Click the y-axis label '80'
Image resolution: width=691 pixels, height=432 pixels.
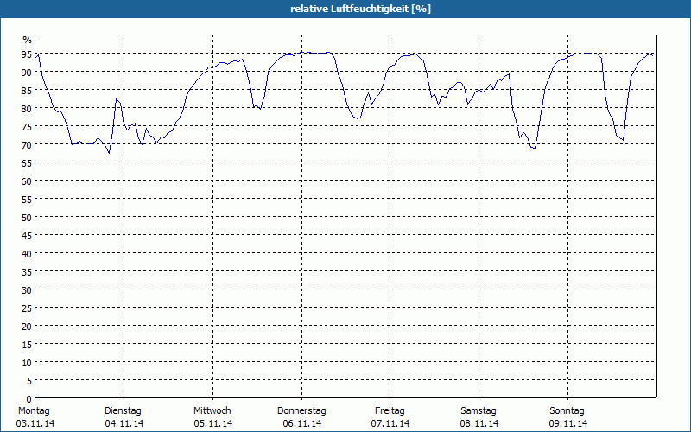[x=27, y=108]
